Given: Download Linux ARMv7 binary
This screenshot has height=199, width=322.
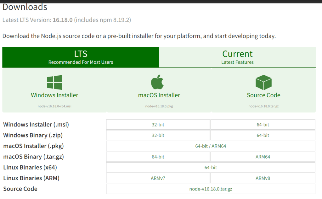Looking at the screenshot, I should point(158,178).
